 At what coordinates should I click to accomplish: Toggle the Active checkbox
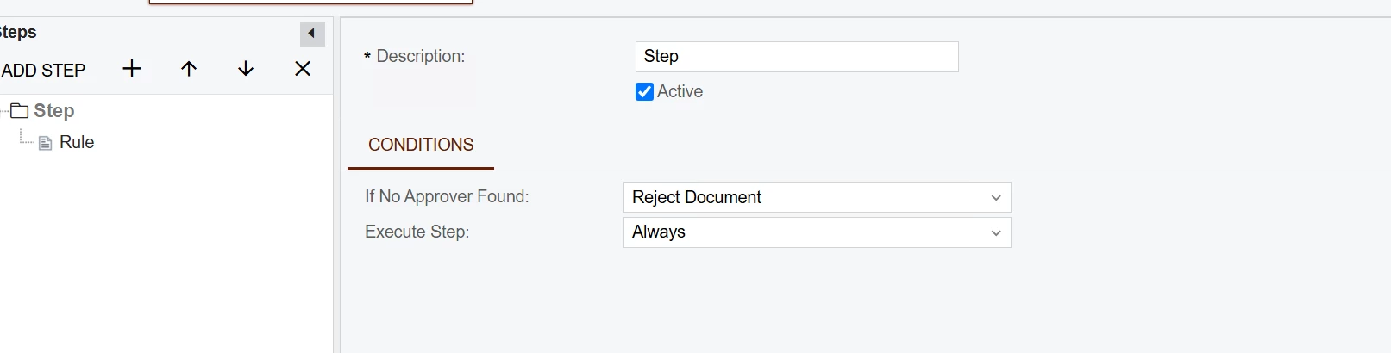tap(644, 92)
